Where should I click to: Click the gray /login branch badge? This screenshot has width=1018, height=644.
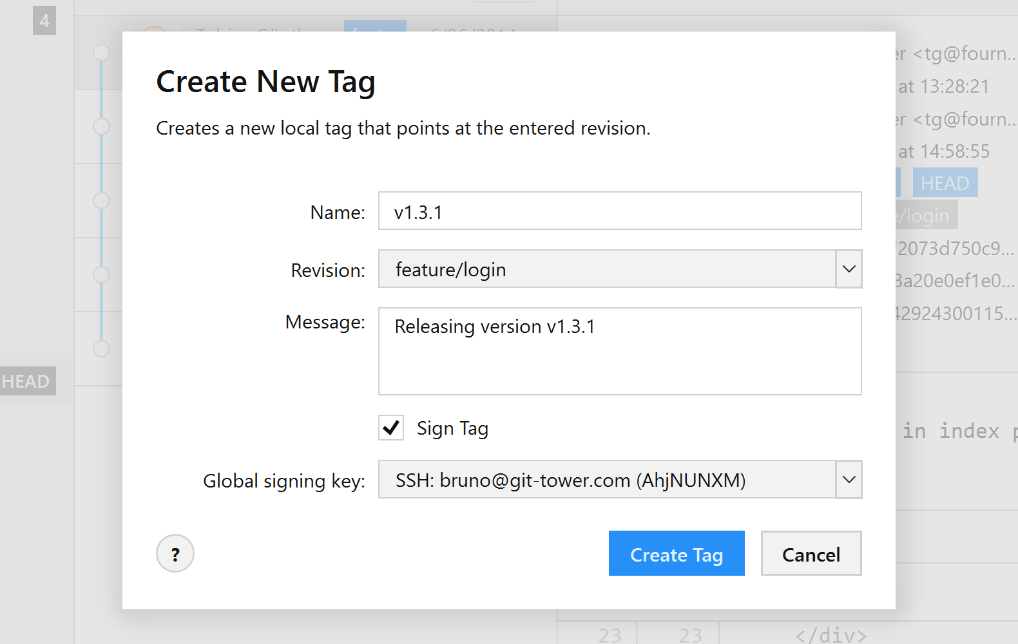coord(927,216)
